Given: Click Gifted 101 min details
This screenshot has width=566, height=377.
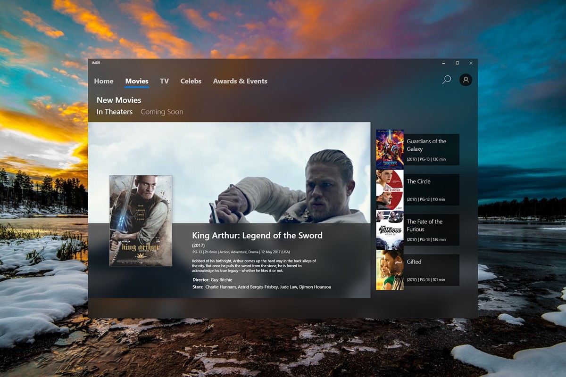Looking at the screenshot, I should [426, 280].
